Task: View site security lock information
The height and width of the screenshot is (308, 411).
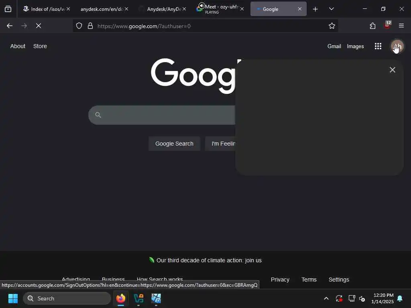Action: tap(90, 26)
